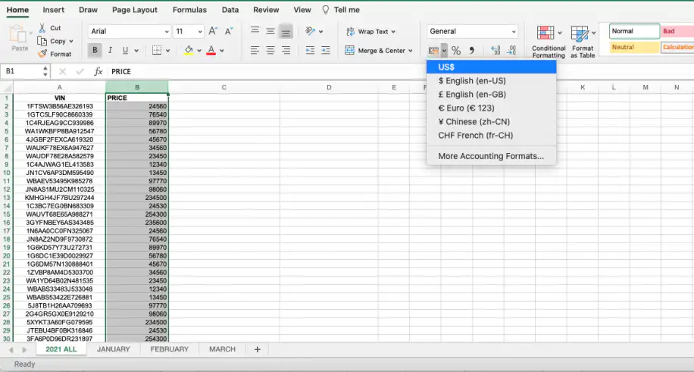The width and height of the screenshot is (694, 372).
Task: Choose $ English (en-US) format
Action: tap(491, 80)
